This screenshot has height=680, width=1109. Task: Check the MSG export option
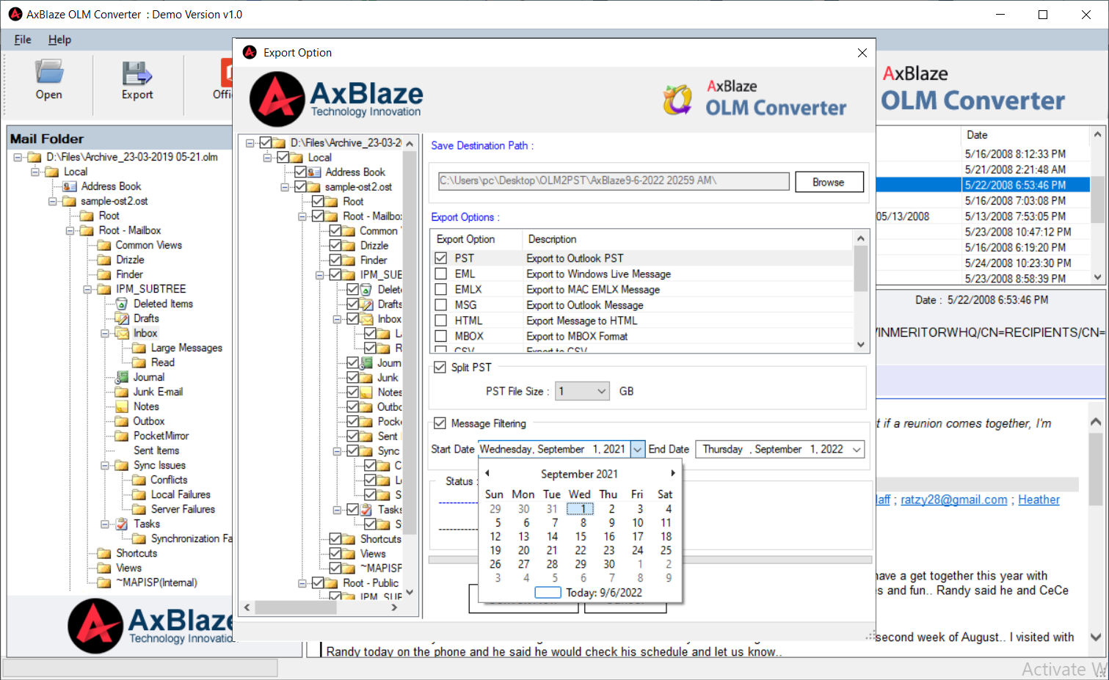point(441,304)
